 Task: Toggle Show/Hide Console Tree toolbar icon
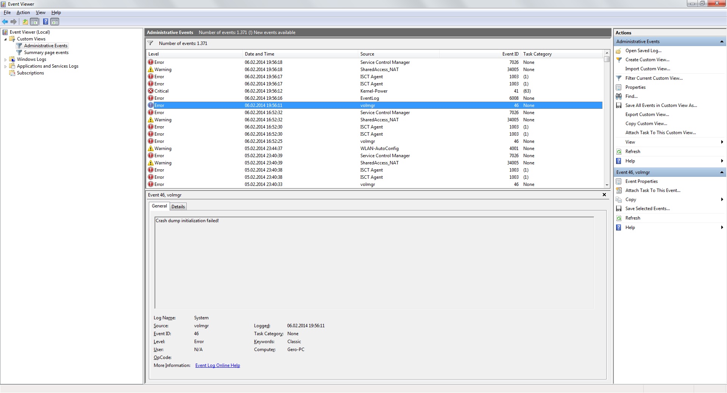pos(34,22)
